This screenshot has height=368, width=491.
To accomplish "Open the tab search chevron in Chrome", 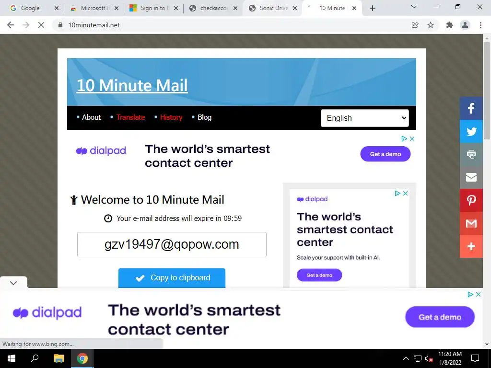I will coord(414,7).
